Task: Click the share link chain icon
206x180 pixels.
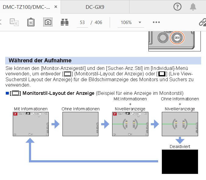Action: click(x=202, y=22)
